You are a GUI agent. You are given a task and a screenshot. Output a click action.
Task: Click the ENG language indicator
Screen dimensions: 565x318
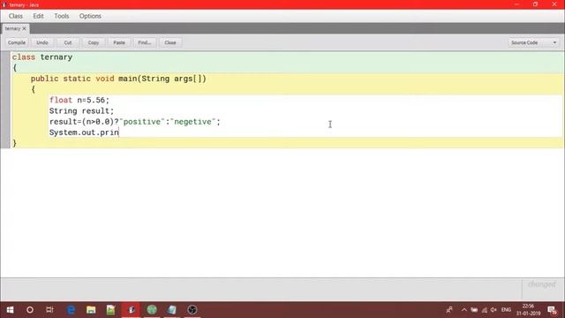(x=506, y=310)
